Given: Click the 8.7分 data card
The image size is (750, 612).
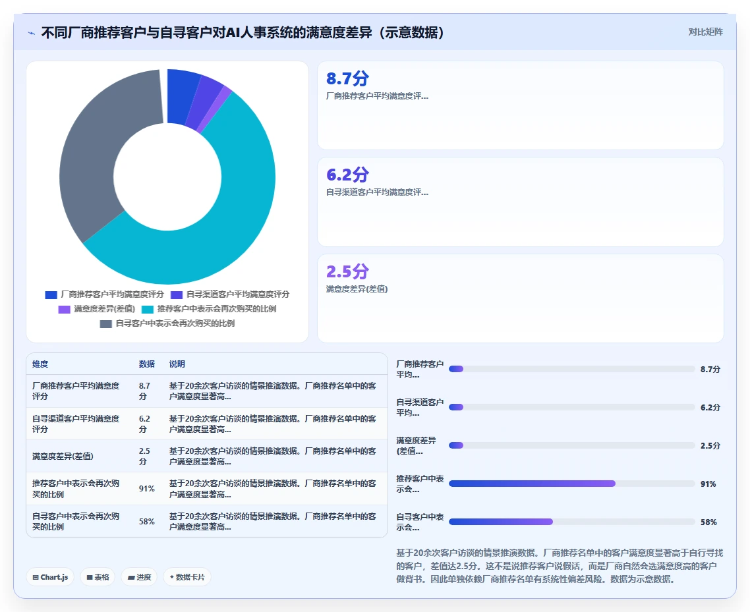Looking at the screenshot, I should 521,105.
